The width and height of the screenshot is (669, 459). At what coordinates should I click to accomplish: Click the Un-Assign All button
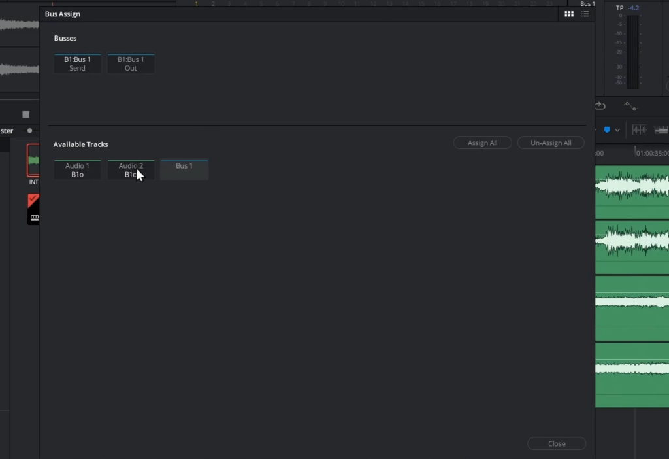pyautogui.click(x=550, y=143)
